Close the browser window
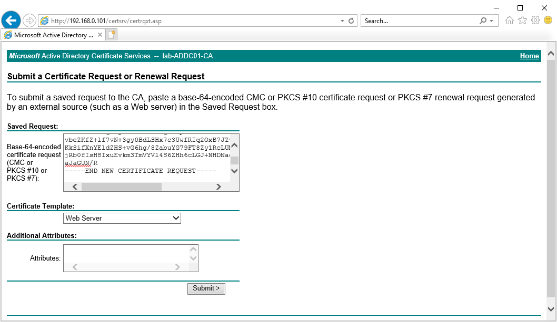This screenshot has height=322, width=557. coord(544,8)
